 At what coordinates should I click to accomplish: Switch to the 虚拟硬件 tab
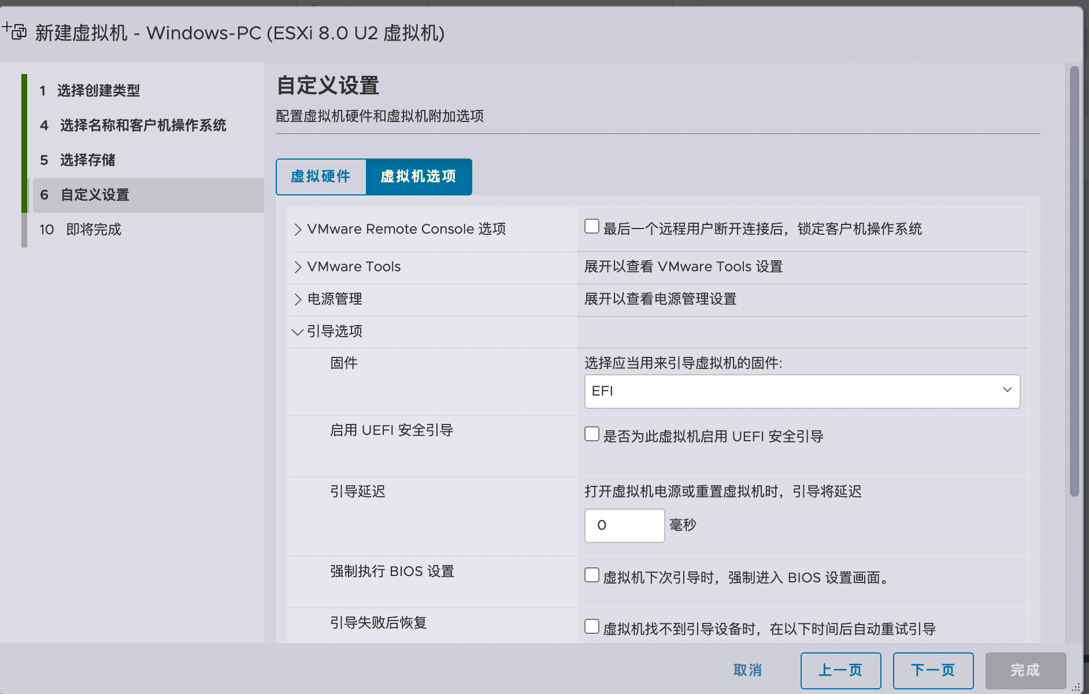(321, 177)
